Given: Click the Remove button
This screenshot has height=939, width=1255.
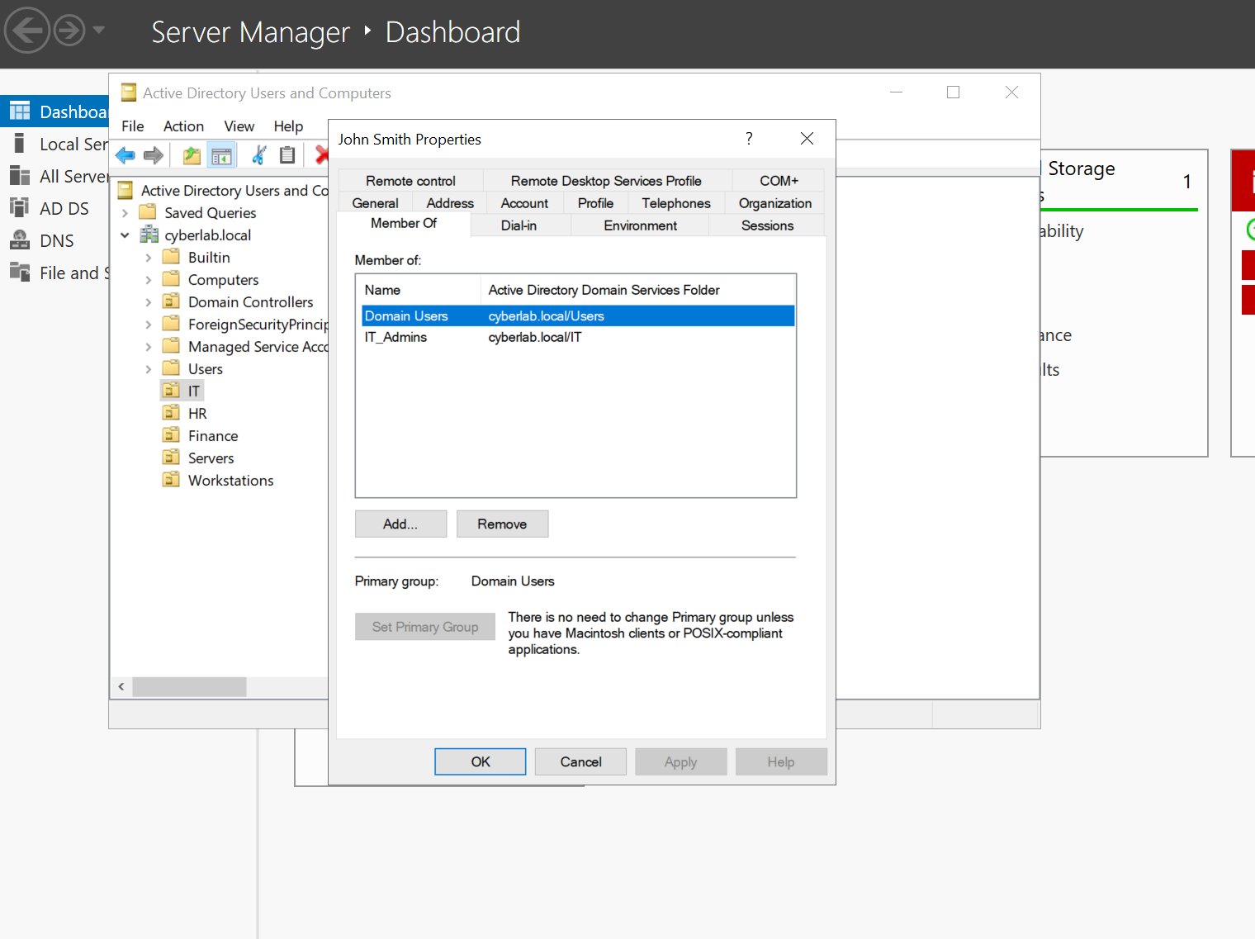Looking at the screenshot, I should 502,524.
